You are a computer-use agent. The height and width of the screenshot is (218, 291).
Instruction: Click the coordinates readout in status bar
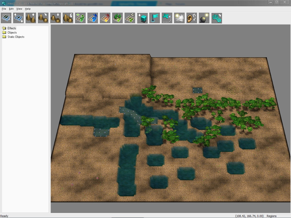249,216
